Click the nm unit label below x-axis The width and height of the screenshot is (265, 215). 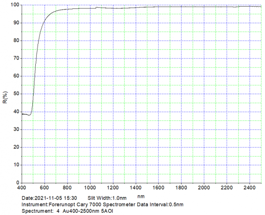[141, 196]
